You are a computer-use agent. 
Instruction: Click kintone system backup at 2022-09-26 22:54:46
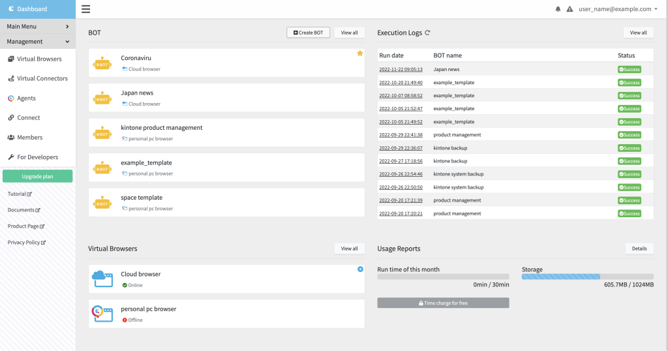[459, 174]
